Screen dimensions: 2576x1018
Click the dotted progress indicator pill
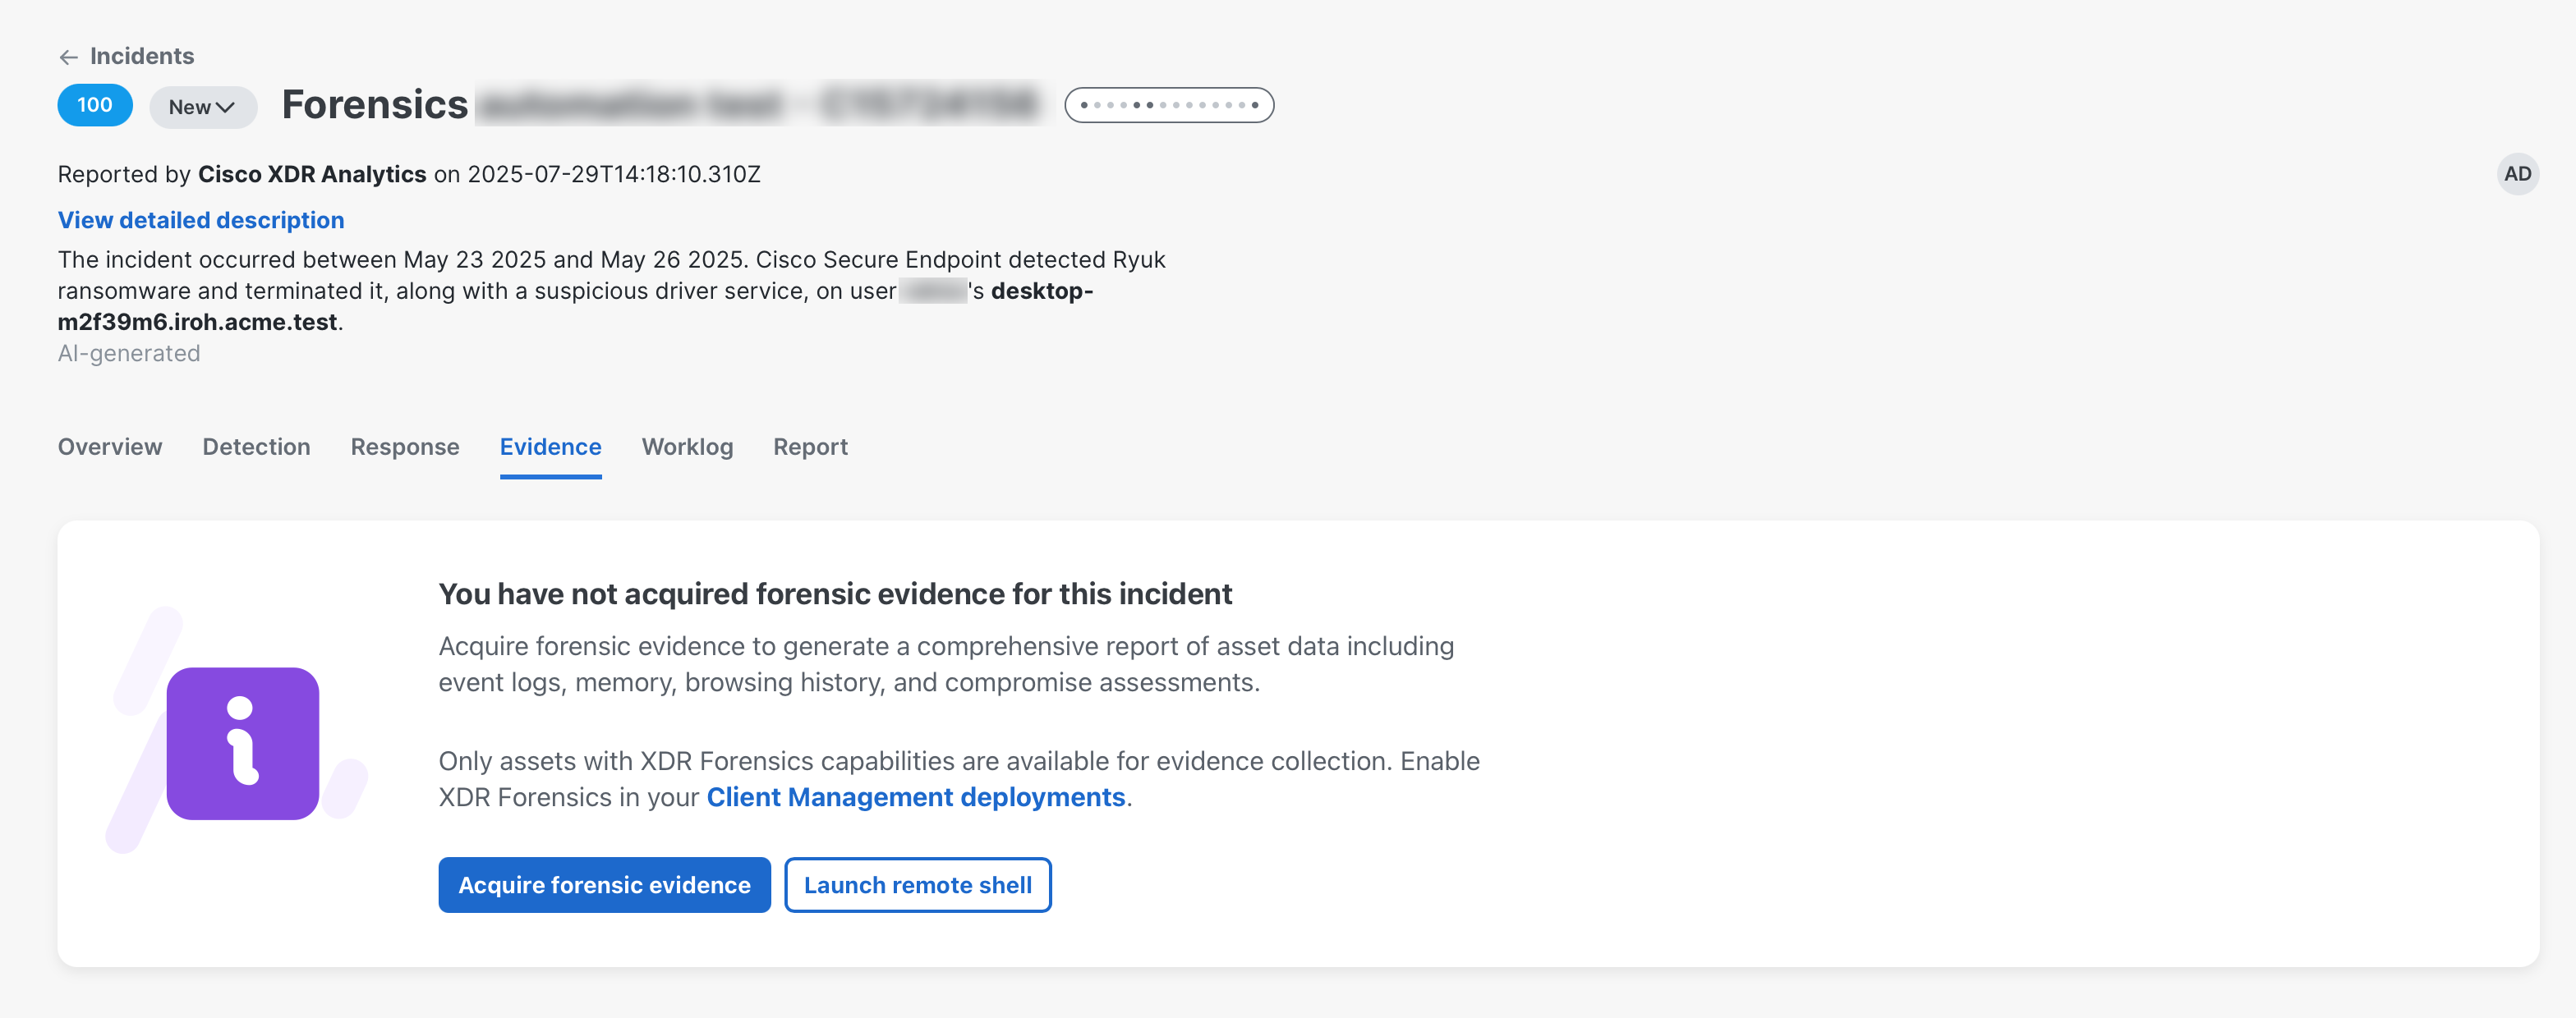1168,106
